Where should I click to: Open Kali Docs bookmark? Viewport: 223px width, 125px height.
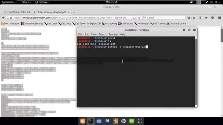(65, 24)
